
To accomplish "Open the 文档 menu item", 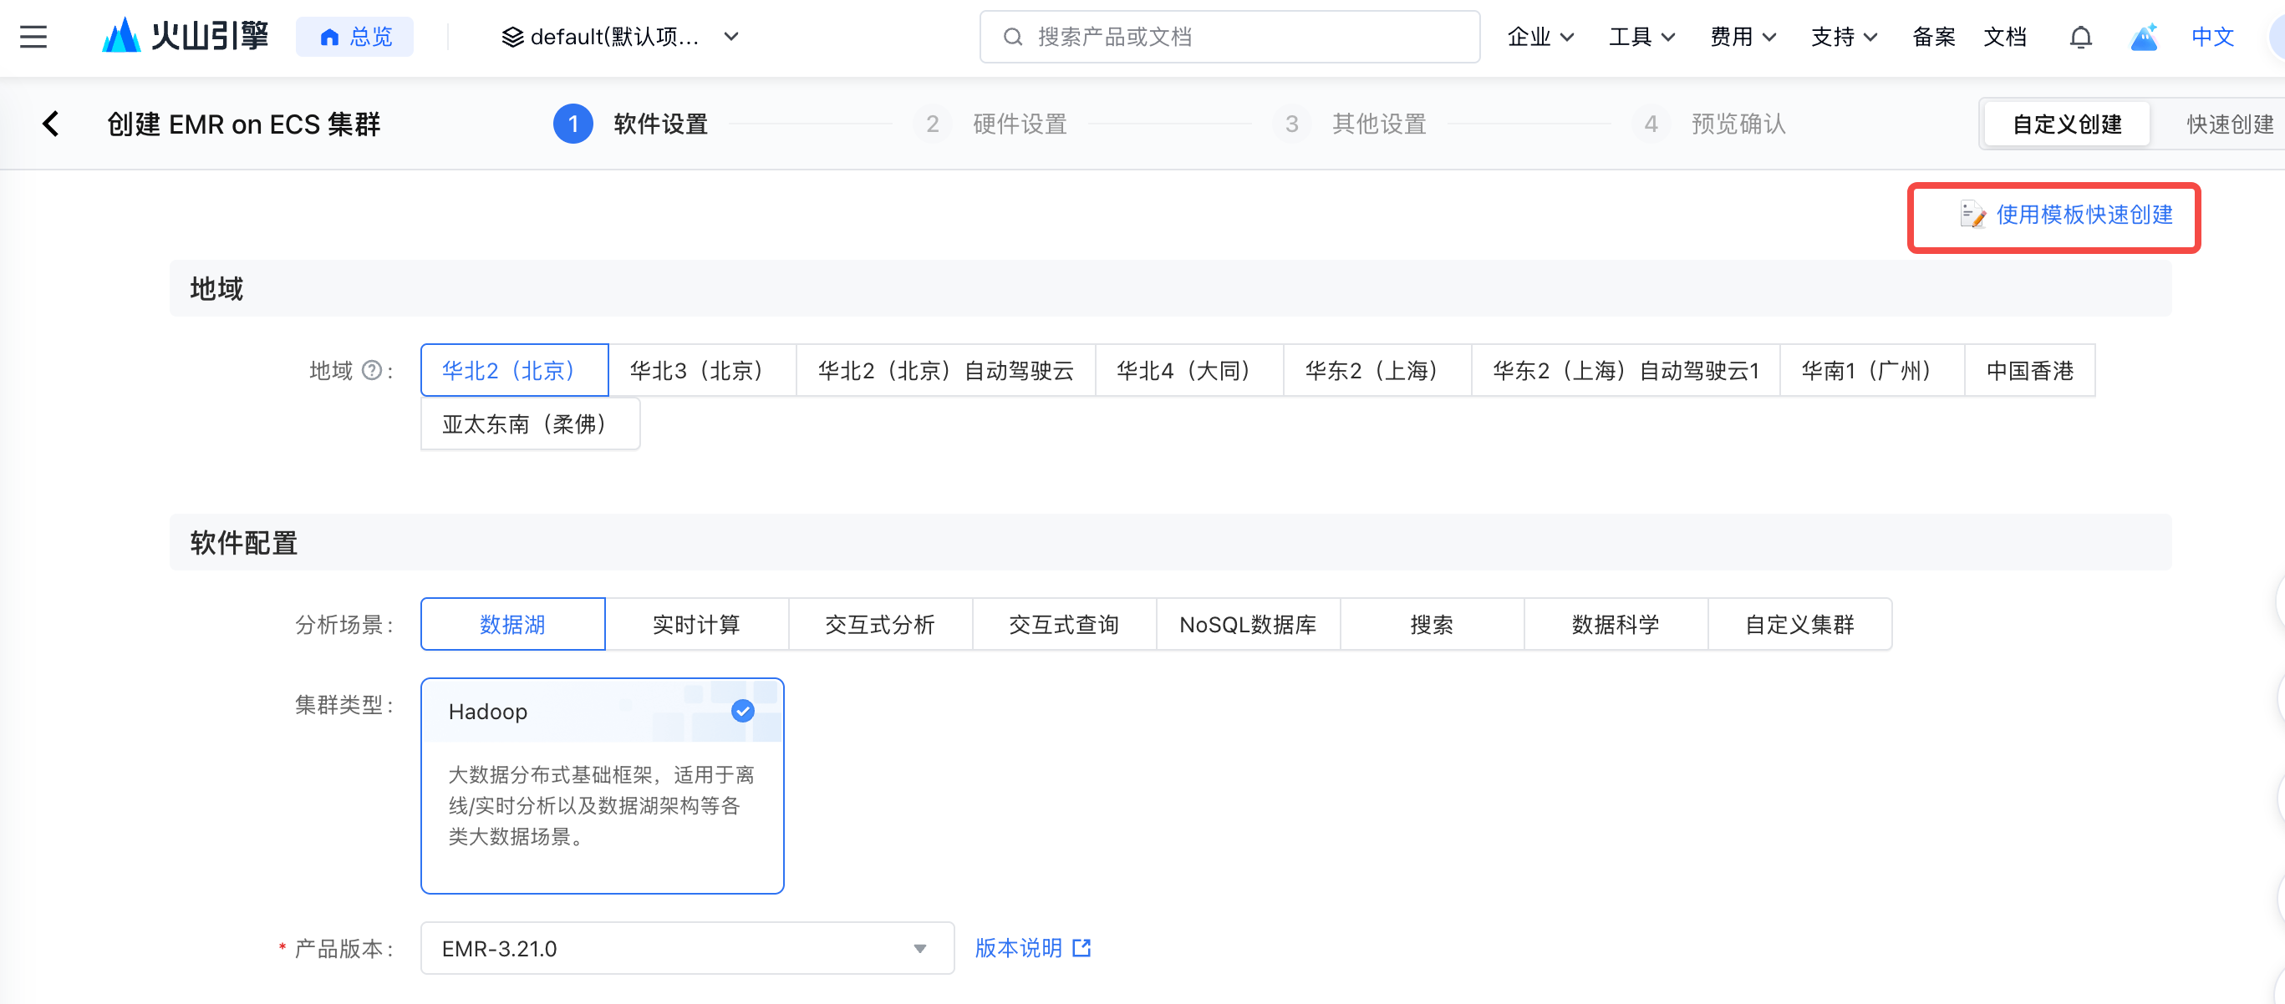I will 2005,36.
